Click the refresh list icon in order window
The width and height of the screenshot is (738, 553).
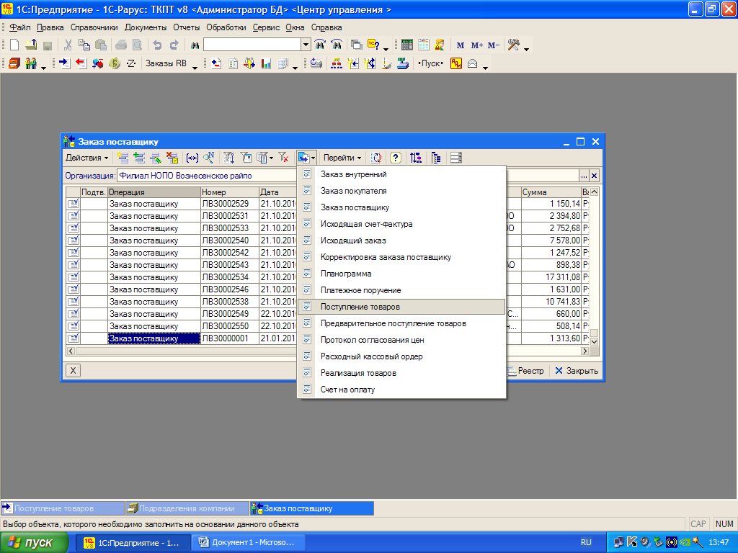(376, 158)
